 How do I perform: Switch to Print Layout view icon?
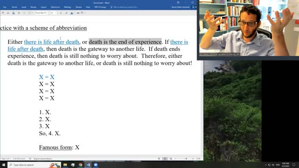pos(165,159)
